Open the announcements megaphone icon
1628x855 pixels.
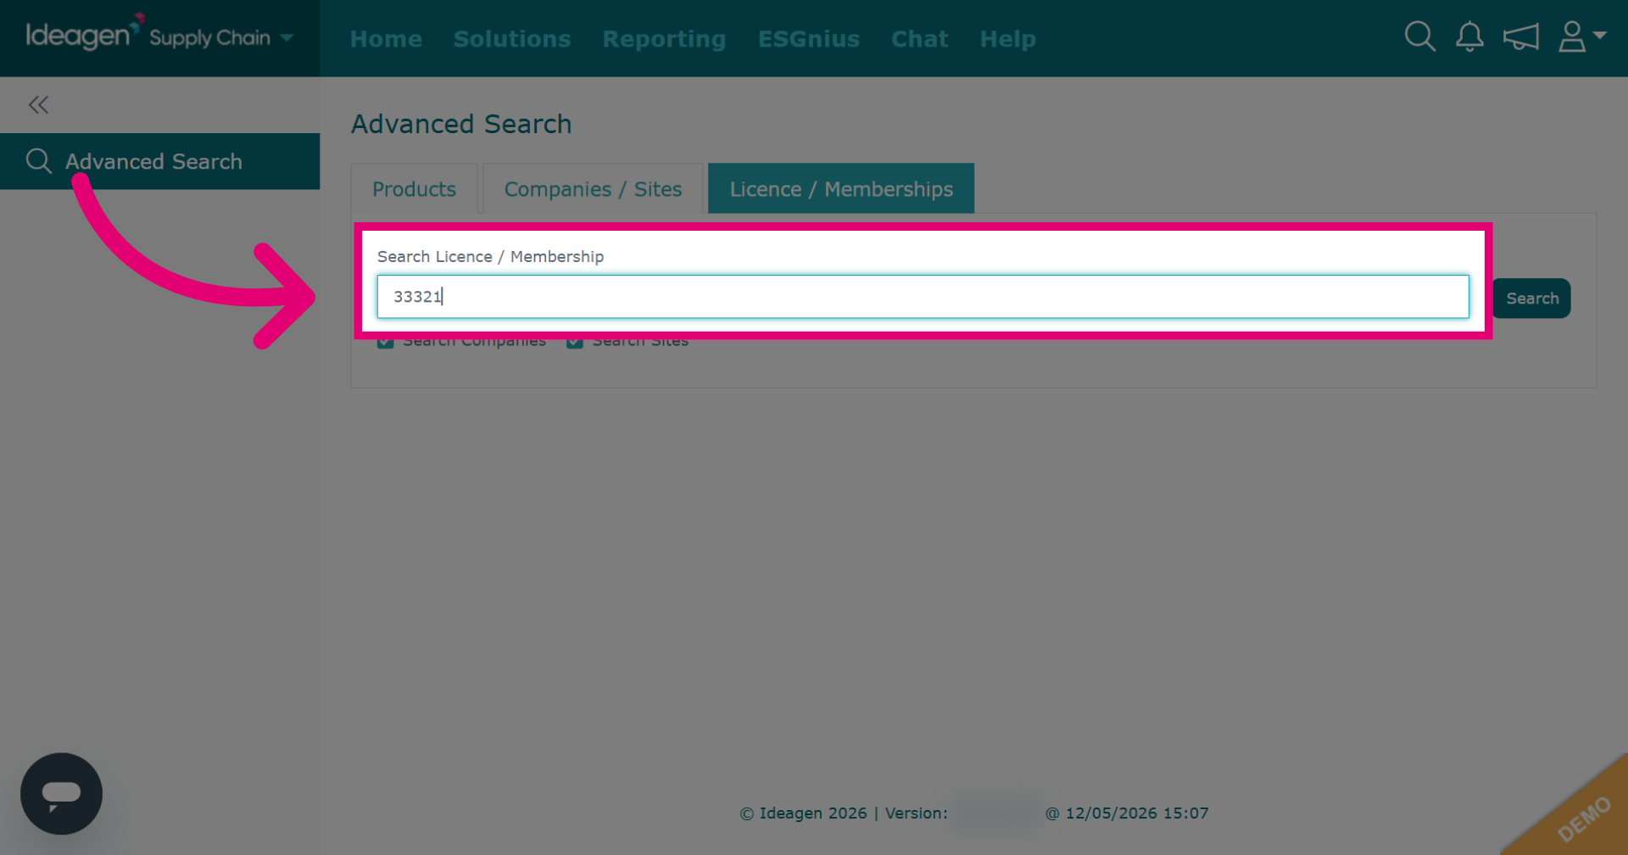click(1520, 37)
